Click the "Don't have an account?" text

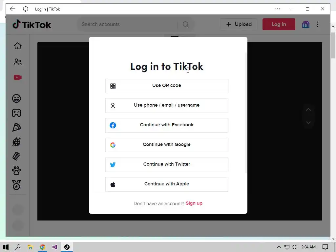[x=159, y=203]
